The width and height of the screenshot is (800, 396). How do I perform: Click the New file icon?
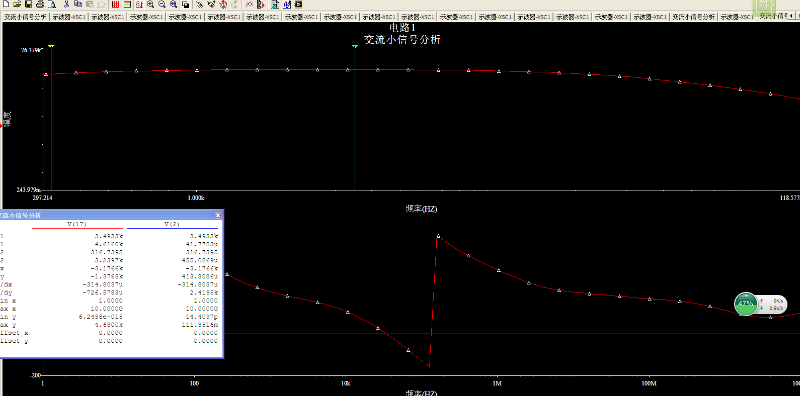(x=6, y=5)
